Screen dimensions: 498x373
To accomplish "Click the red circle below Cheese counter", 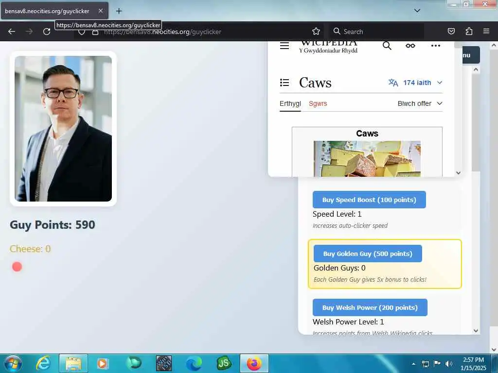I will [x=17, y=267].
